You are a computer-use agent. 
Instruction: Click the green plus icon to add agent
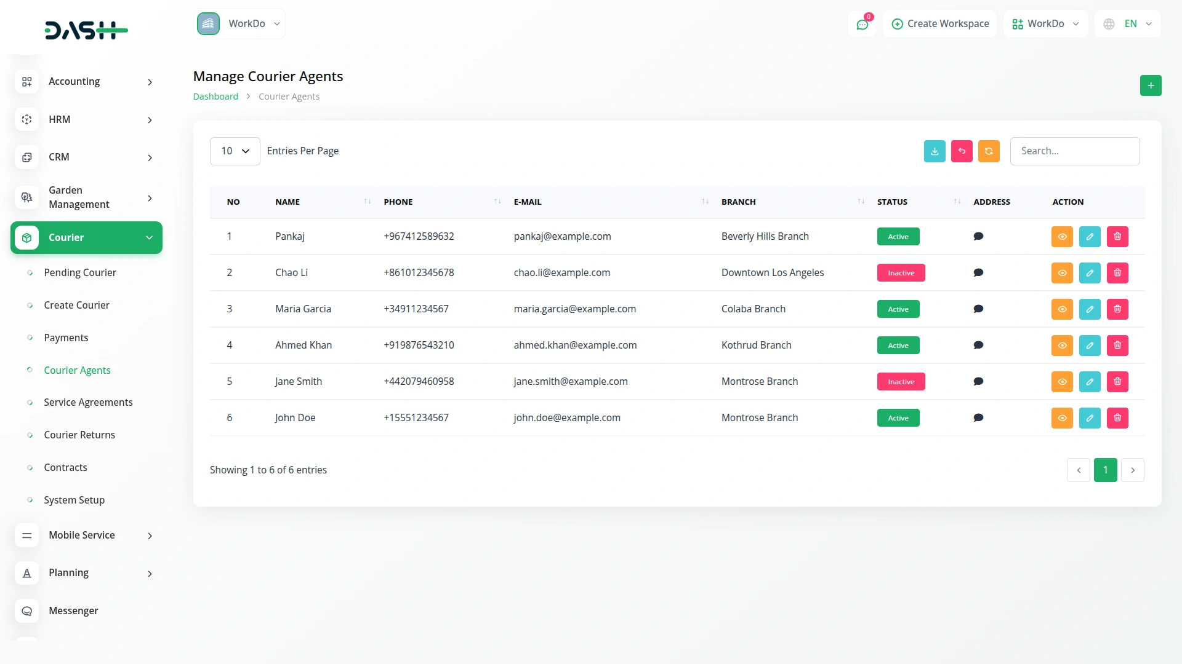tap(1151, 85)
